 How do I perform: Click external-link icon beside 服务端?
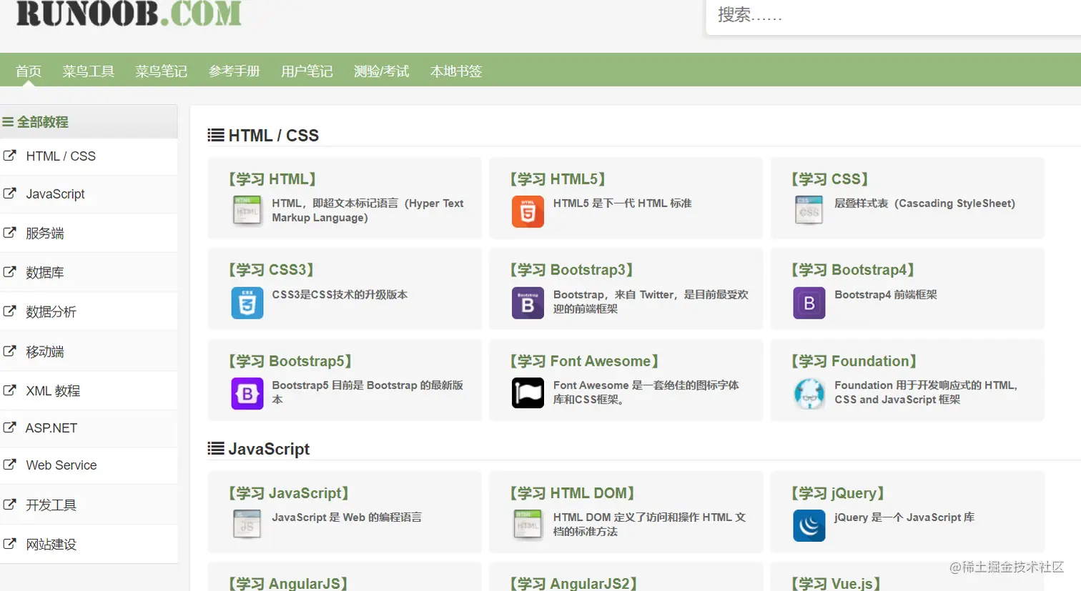point(10,232)
